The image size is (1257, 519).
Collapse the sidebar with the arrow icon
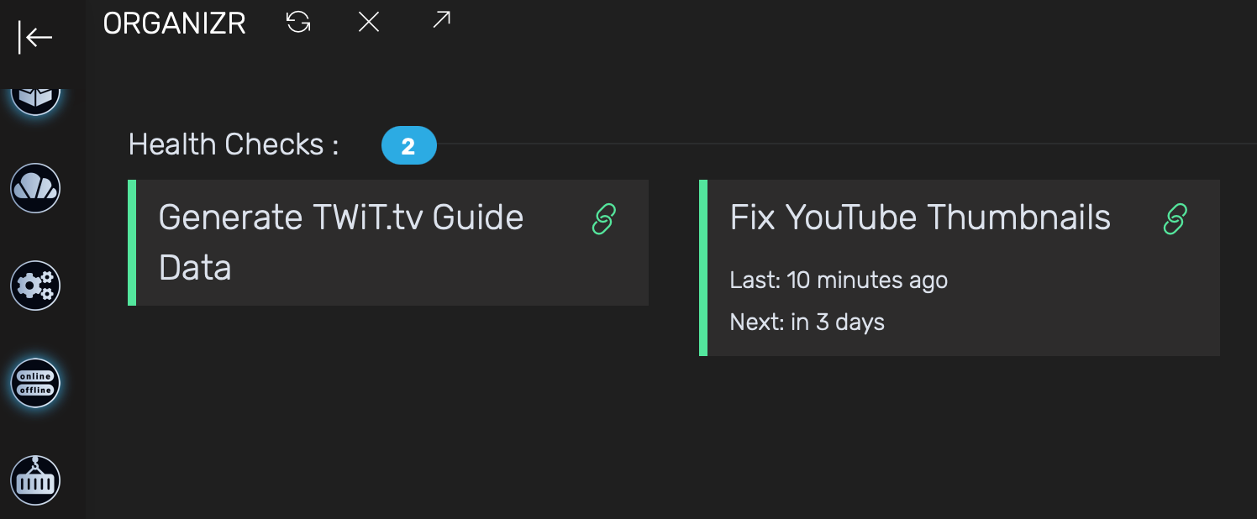point(35,38)
